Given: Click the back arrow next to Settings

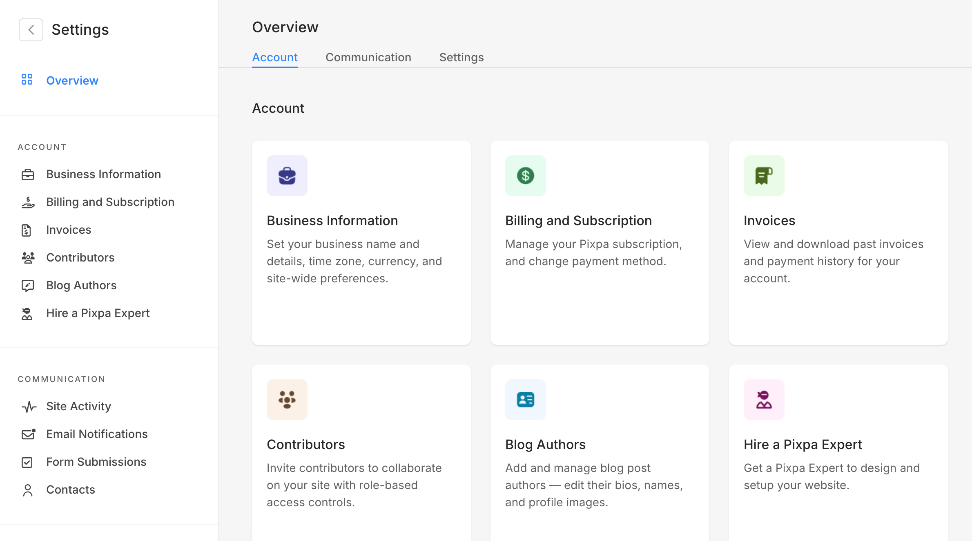Looking at the screenshot, I should click(x=31, y=30).
